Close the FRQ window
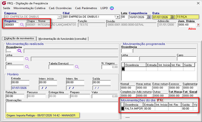 click(198, 3)
